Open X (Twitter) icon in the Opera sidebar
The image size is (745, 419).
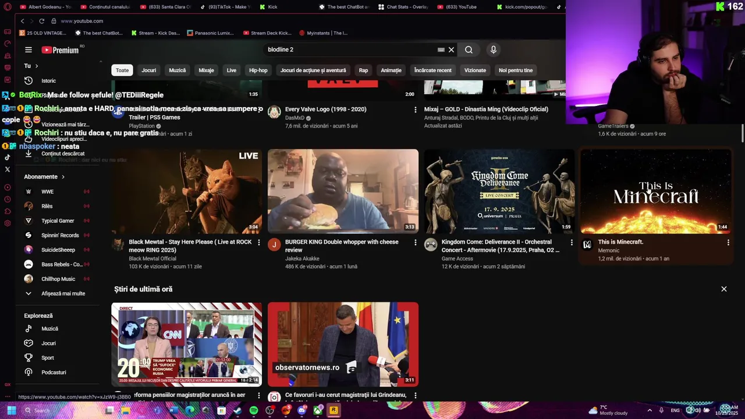7,169
